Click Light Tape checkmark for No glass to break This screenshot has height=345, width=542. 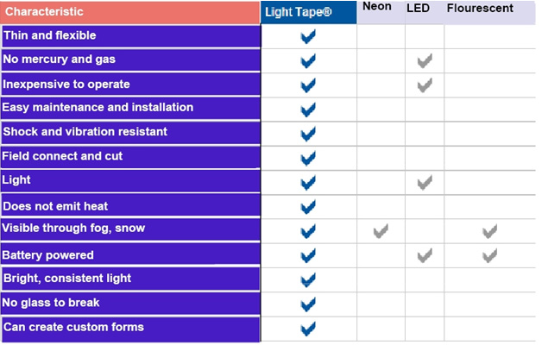(308, 304)
